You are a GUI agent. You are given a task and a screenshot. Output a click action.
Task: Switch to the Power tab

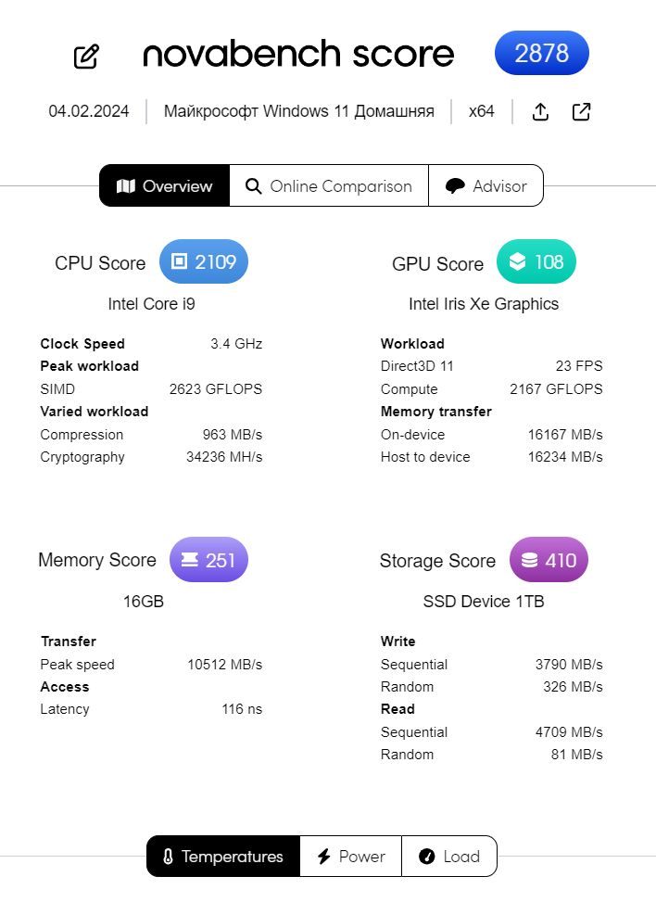[351, 856]
